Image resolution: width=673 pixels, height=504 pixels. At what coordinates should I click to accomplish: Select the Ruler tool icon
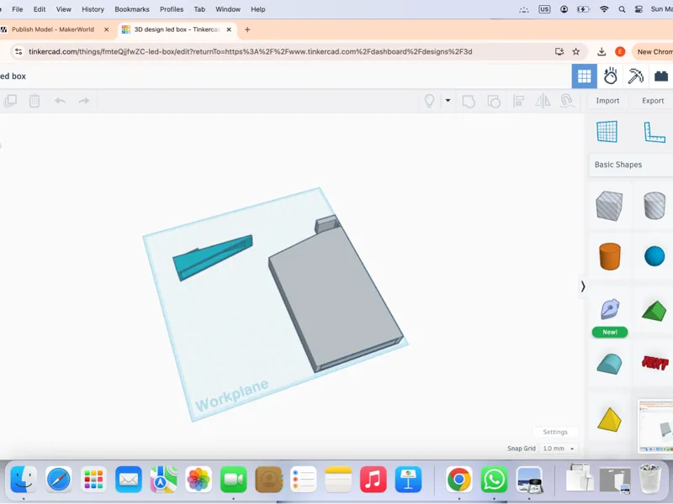click(654, 132)
